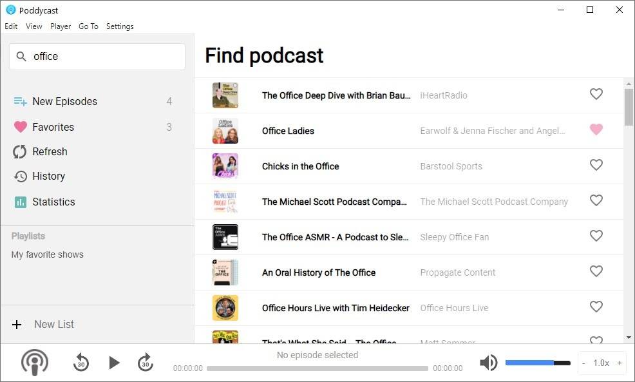
Task: Click the History clock icon
Action: click(20, 177)
